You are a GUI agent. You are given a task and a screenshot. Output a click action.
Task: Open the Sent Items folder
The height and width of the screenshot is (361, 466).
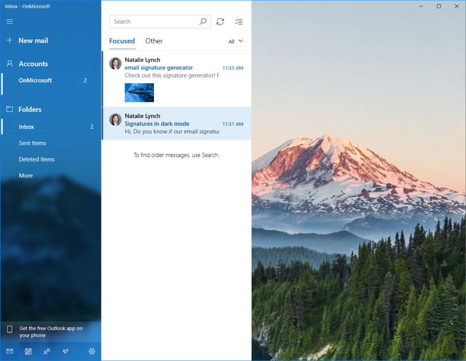(x=32, y=143)
